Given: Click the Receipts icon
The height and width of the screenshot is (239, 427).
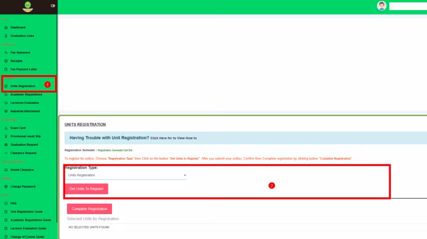Looking at the screenshot, I should pyautogui.click(x=6, y=61).
